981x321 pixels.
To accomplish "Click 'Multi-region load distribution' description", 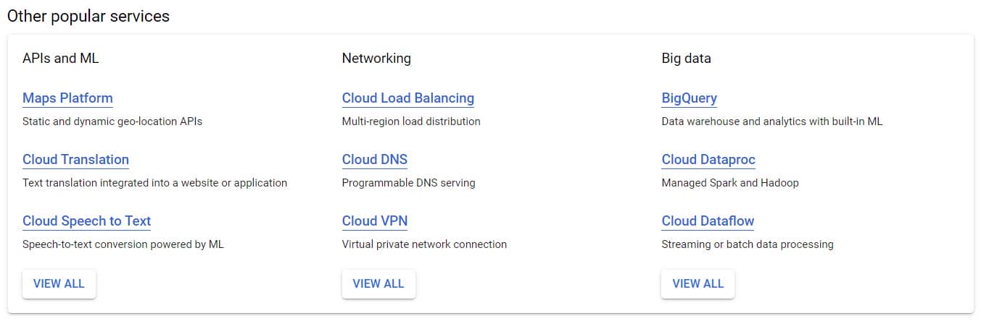I will click(411, 121).
